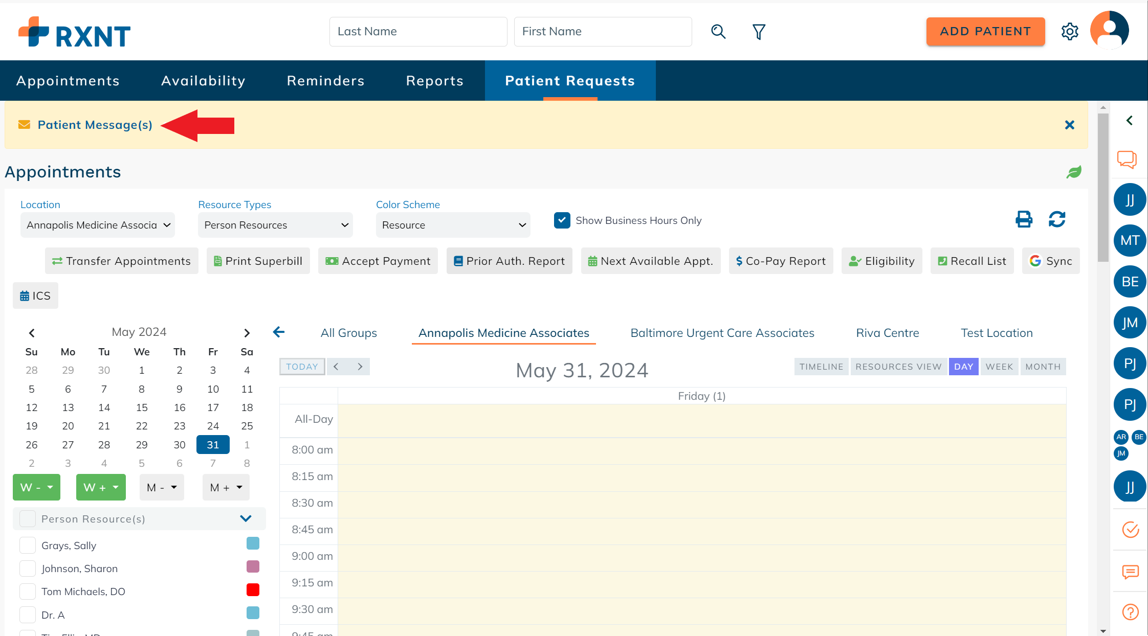Select the Baltimore Urgent Care Associates tab

tap(722, 333)
